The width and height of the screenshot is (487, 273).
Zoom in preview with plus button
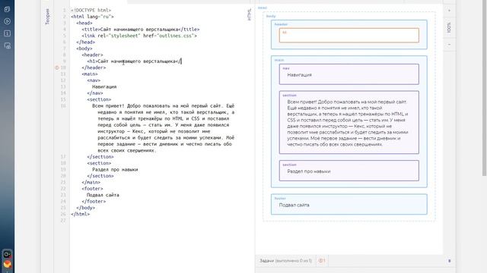(x=449, y=11)
